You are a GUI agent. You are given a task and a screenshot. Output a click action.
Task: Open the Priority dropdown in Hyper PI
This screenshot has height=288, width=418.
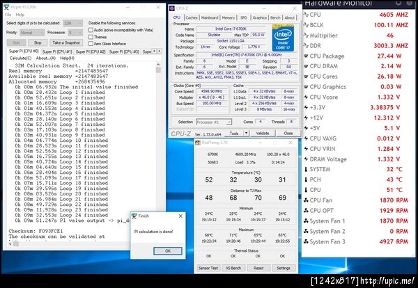pyautogui.click(x=32, y=33)
